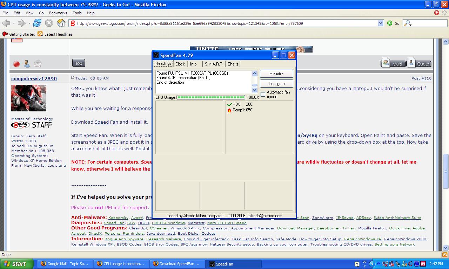Viewport: 449px width, 269px height.
Task: Click the CPU Usage progress bar
Action: pos(211,97)
